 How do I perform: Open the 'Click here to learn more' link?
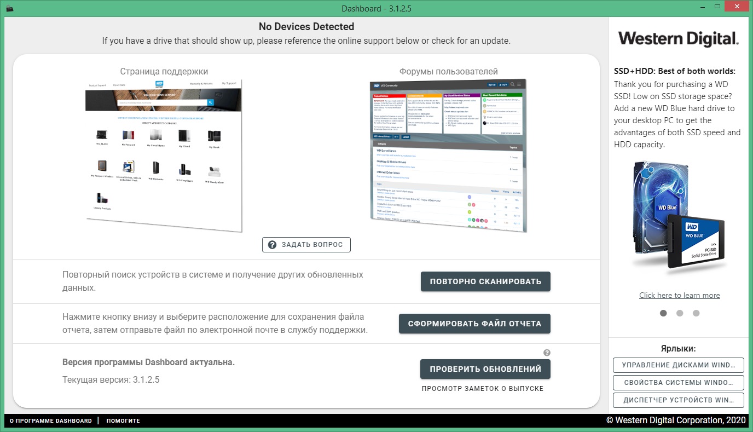point(680,295)
